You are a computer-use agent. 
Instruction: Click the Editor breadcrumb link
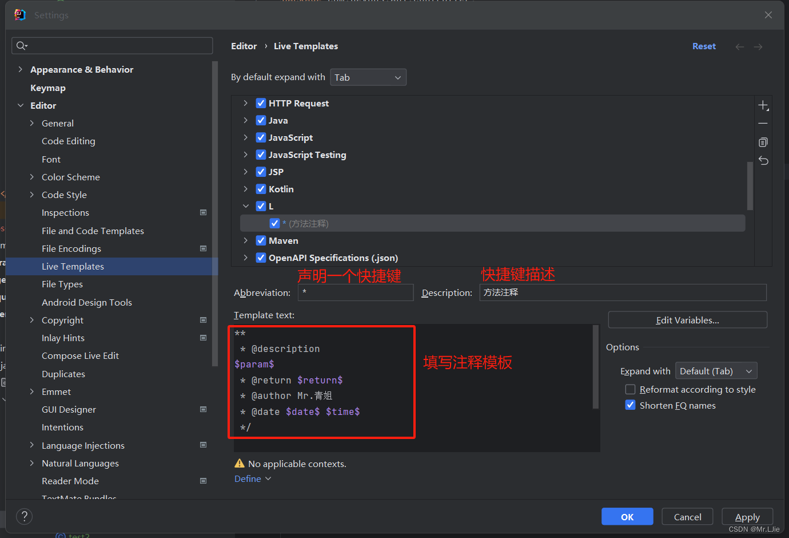click(244, 46)
